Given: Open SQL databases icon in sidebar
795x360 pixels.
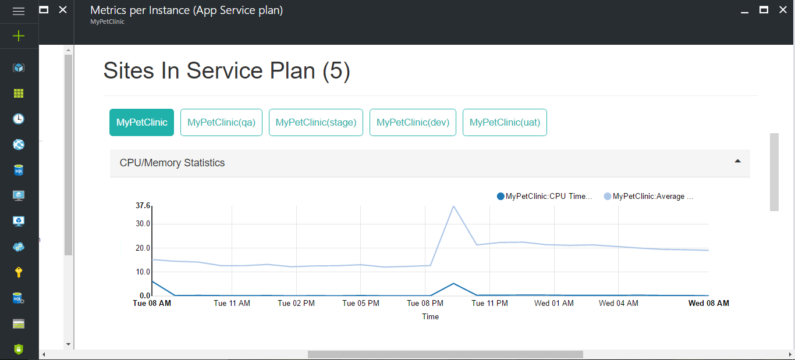Looking at the screenshot, I should 19,170.
